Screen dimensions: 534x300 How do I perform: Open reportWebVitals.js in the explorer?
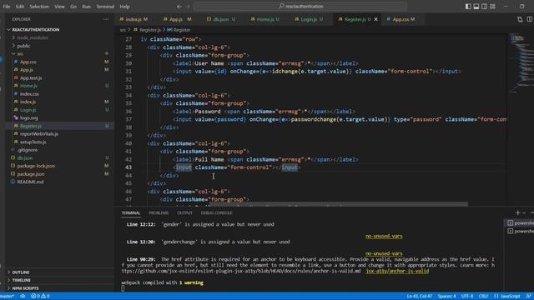(x=39, y=134)
